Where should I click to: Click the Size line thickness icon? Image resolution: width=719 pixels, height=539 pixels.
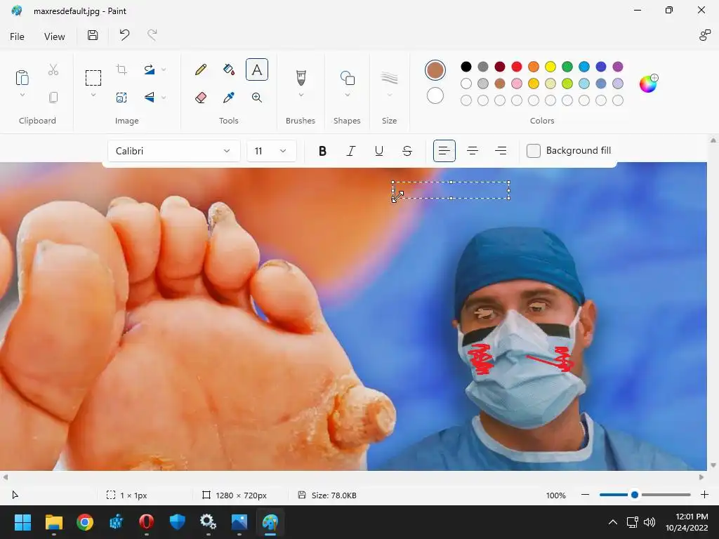click(x=389, y=78)
